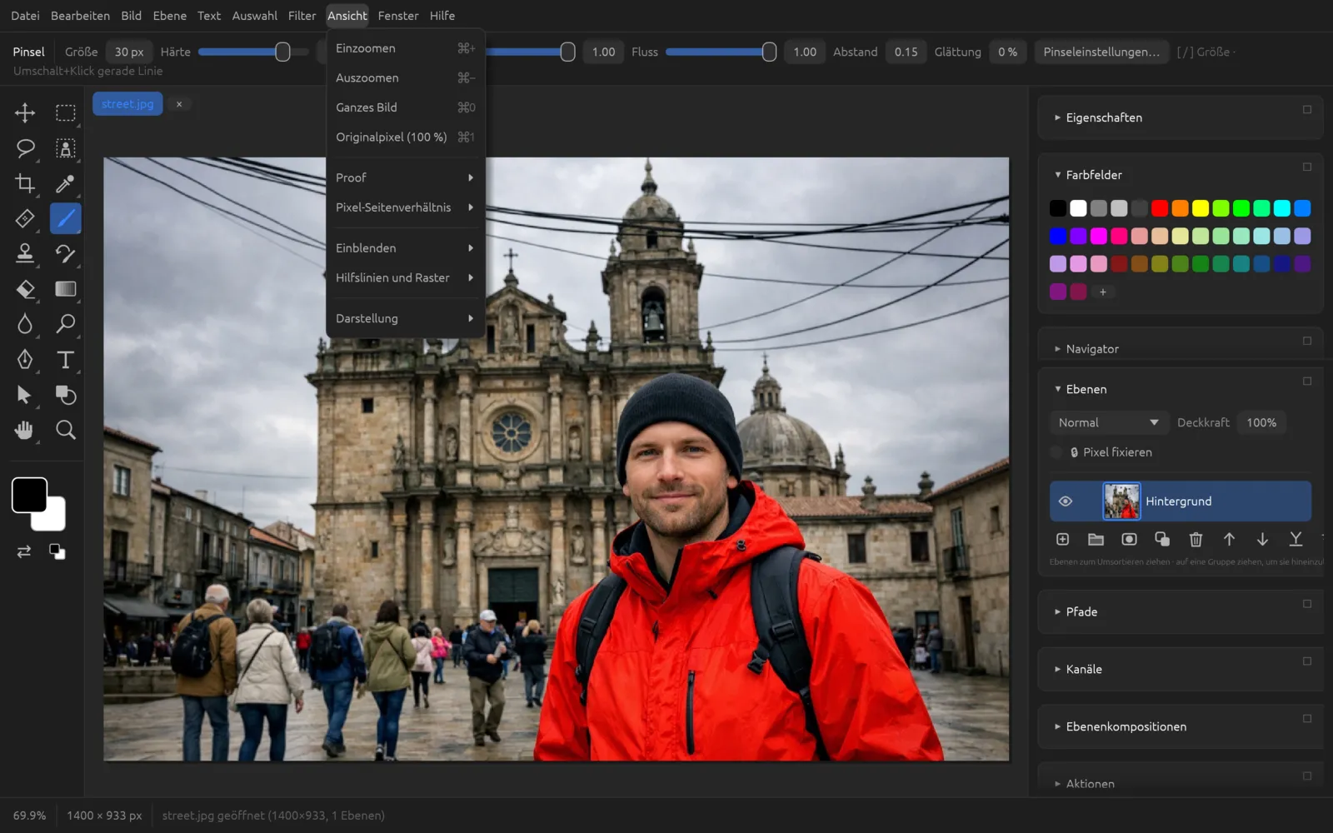Choose Ganzes Bild menu entry

tap(406, 107)
